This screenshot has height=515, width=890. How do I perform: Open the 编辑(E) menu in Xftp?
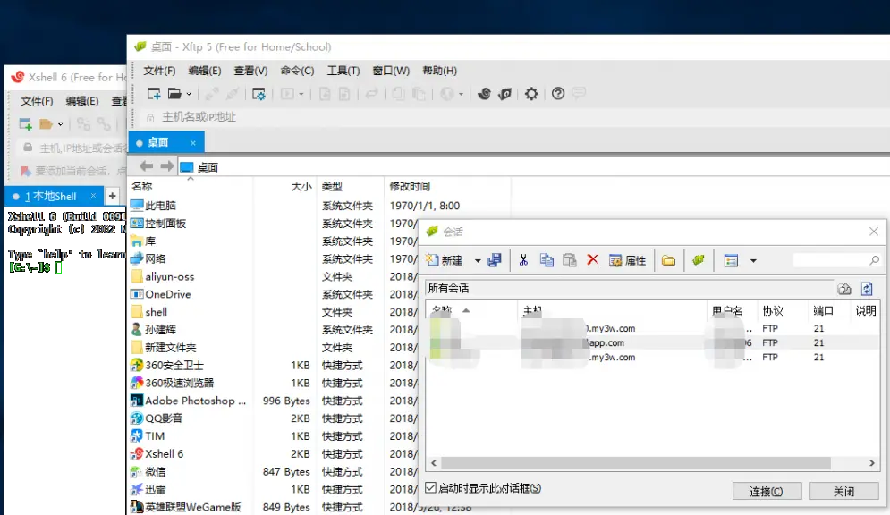[205, 71]
